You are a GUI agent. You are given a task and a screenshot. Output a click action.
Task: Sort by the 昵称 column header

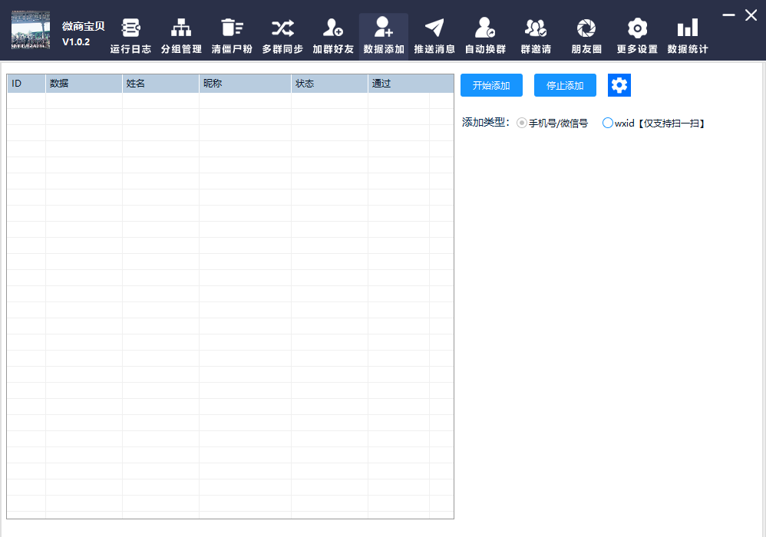coord(244,84)
